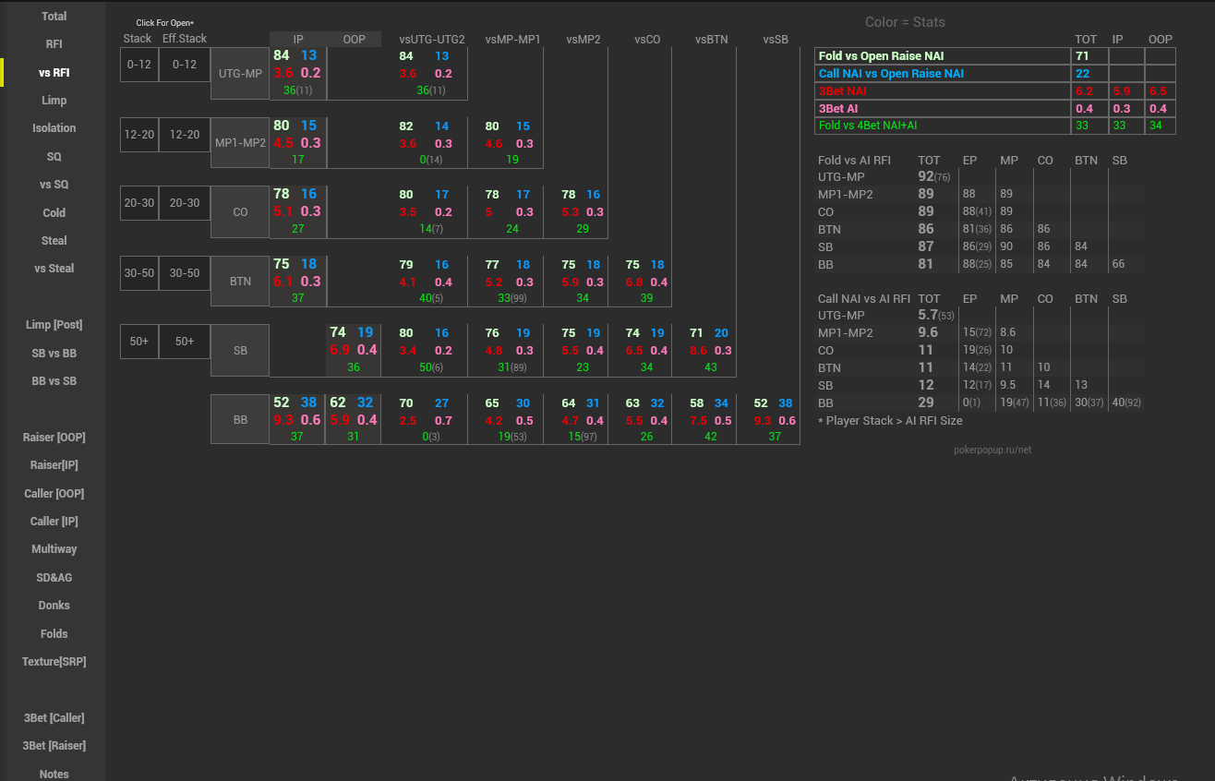1215x781 pixels.
Task: Open the RFI stats tab
Action: click(54, 44)
